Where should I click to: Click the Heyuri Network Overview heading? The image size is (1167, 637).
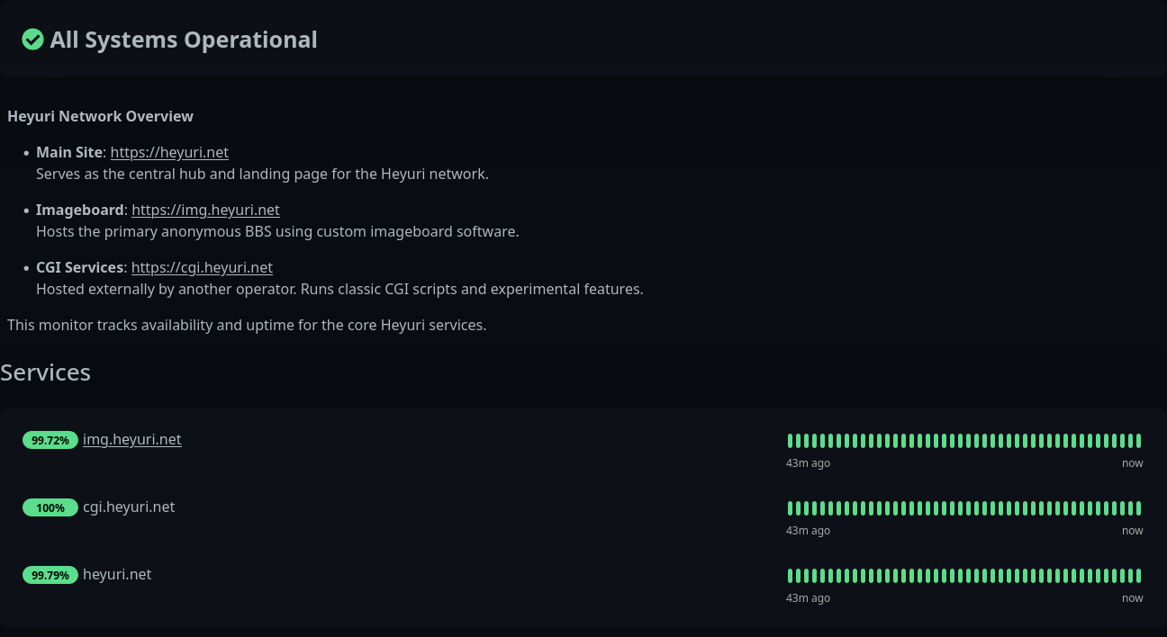[100, 116]
